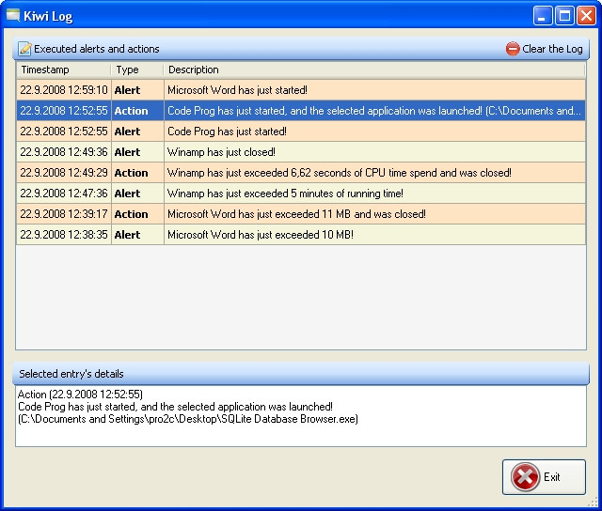602x511 pixels.
Task: Click the notepad icon beside Executed alerts
Action: pyautogui.click(x=25, y=49)
